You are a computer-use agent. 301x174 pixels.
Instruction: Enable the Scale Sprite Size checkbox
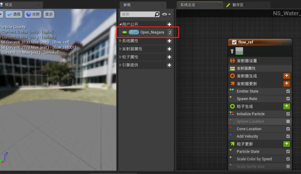click(x=288, y=166)
